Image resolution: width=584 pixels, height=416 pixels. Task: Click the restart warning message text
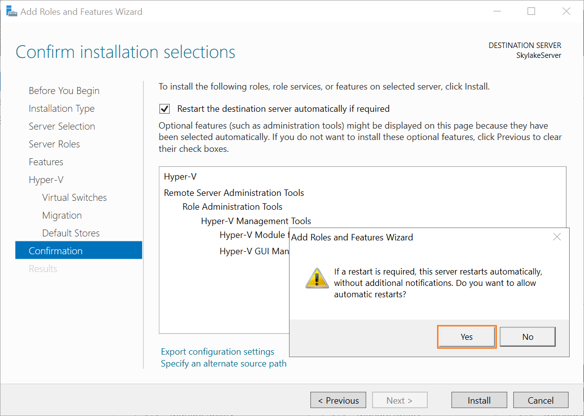pos(438,283)
